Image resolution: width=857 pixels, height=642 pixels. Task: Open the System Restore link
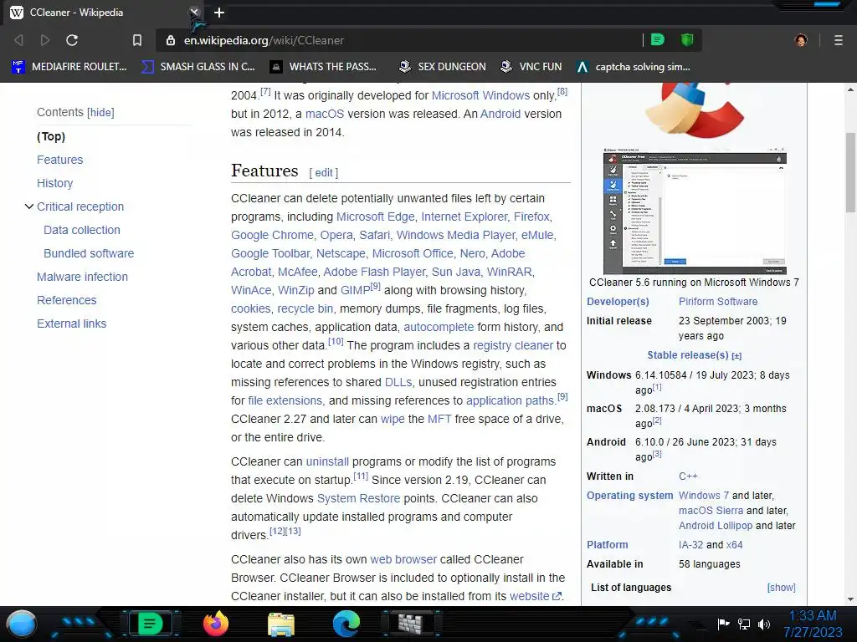[358, 498]
